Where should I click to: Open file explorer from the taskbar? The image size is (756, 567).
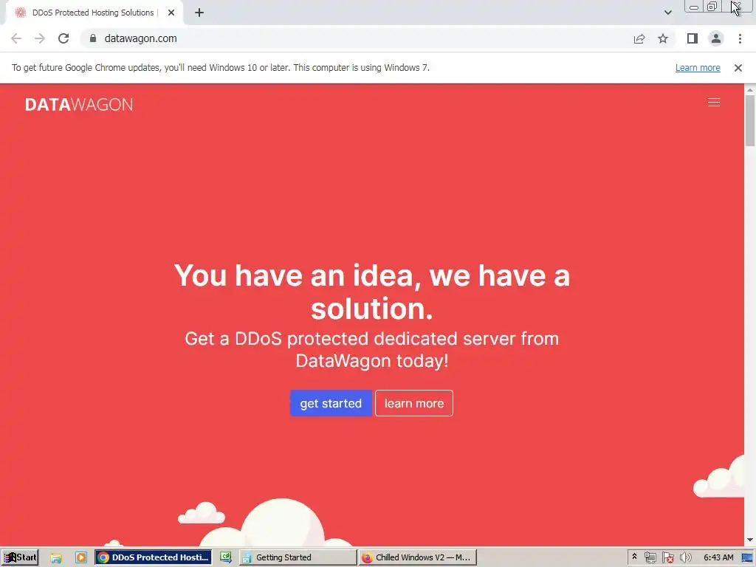pos(56,558)
